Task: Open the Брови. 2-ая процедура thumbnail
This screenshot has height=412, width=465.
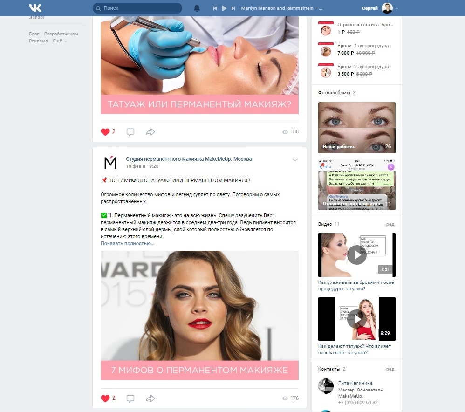Action: (x=326, y=71)
